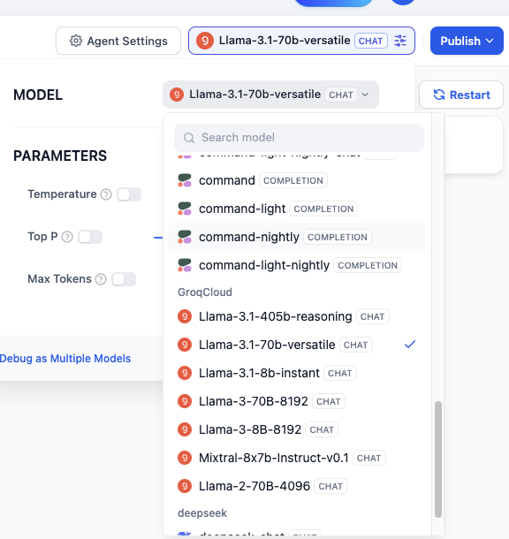Viewport: 509px width, 539px height.
Task: Toggle the Top P switch
Action: click(90, 237)
